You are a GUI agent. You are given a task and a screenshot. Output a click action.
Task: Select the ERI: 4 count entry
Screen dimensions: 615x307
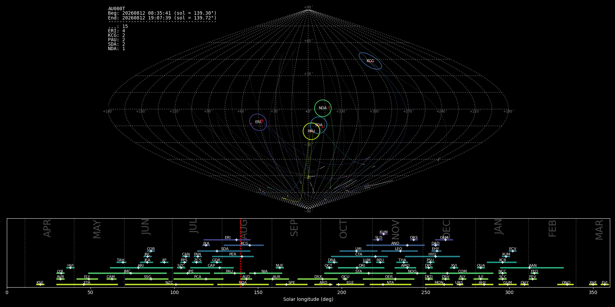point(117,31)
